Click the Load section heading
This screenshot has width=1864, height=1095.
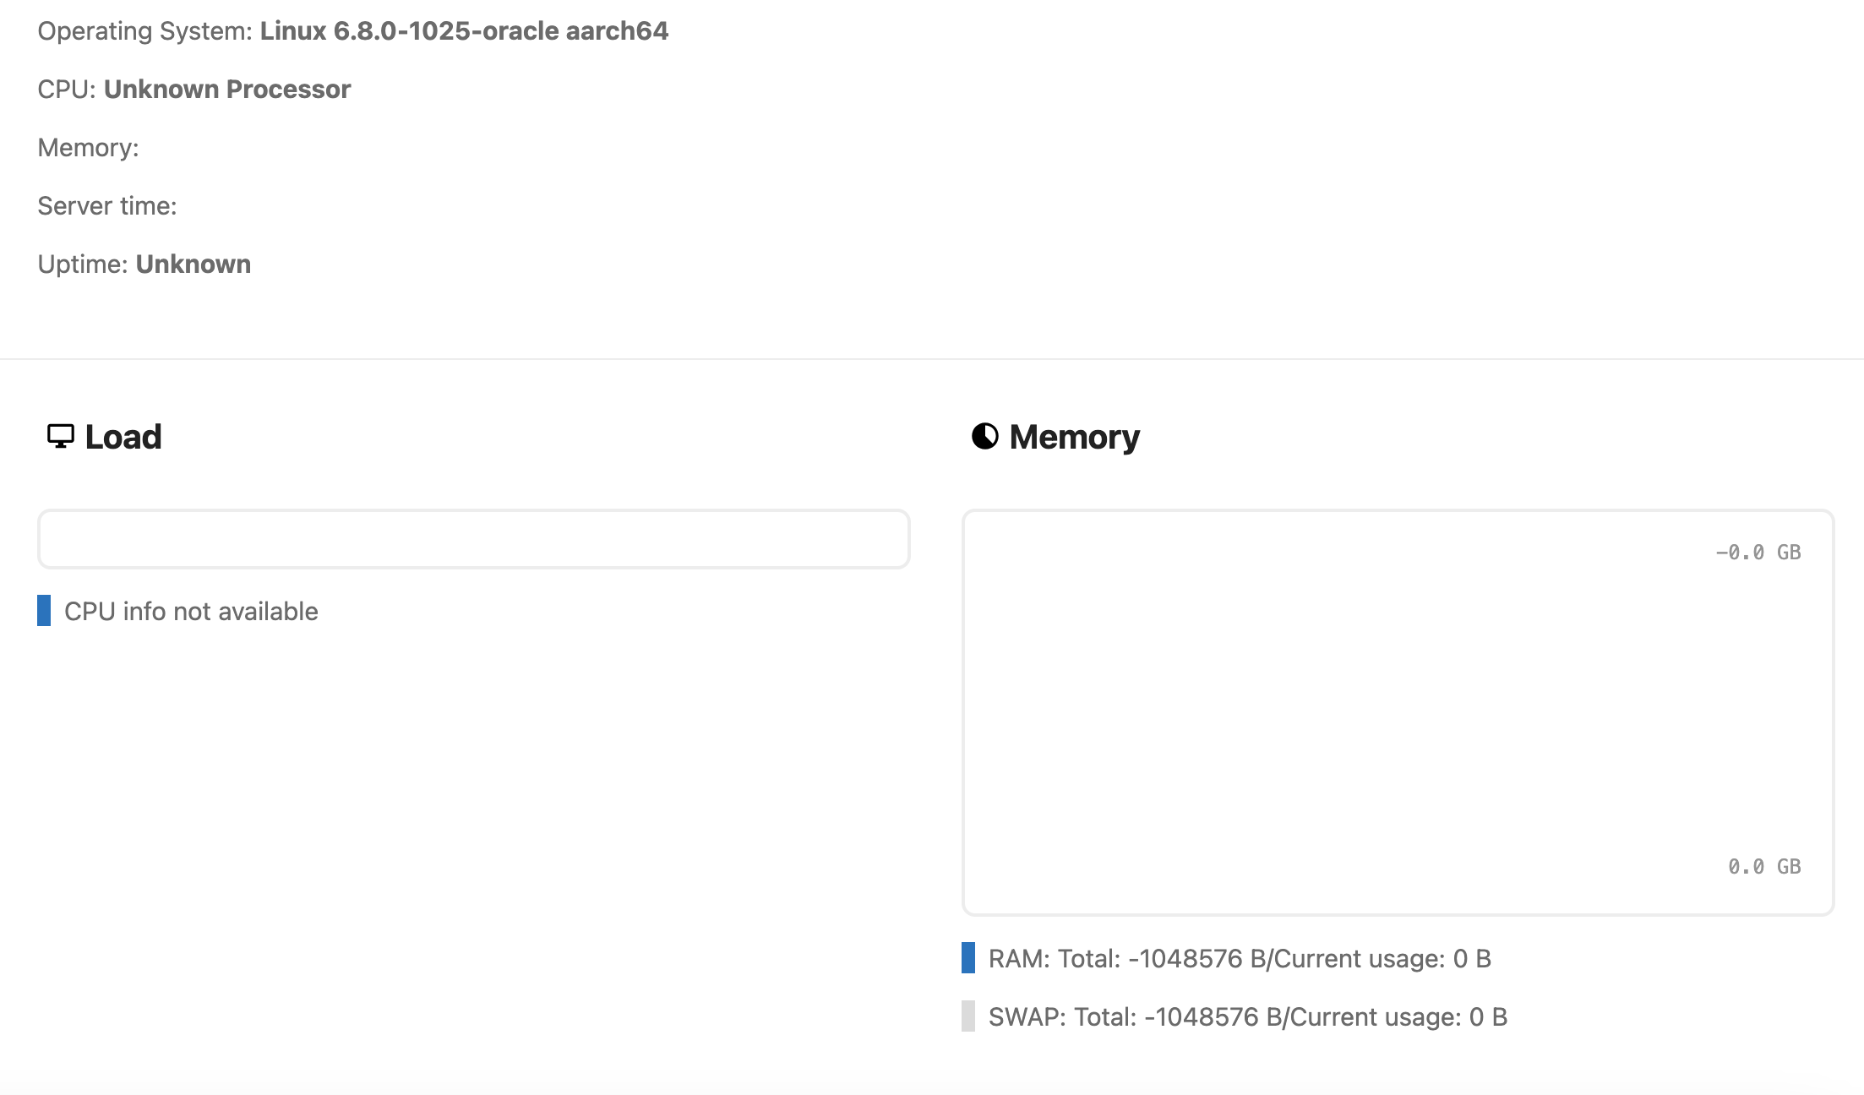point(123,437)
